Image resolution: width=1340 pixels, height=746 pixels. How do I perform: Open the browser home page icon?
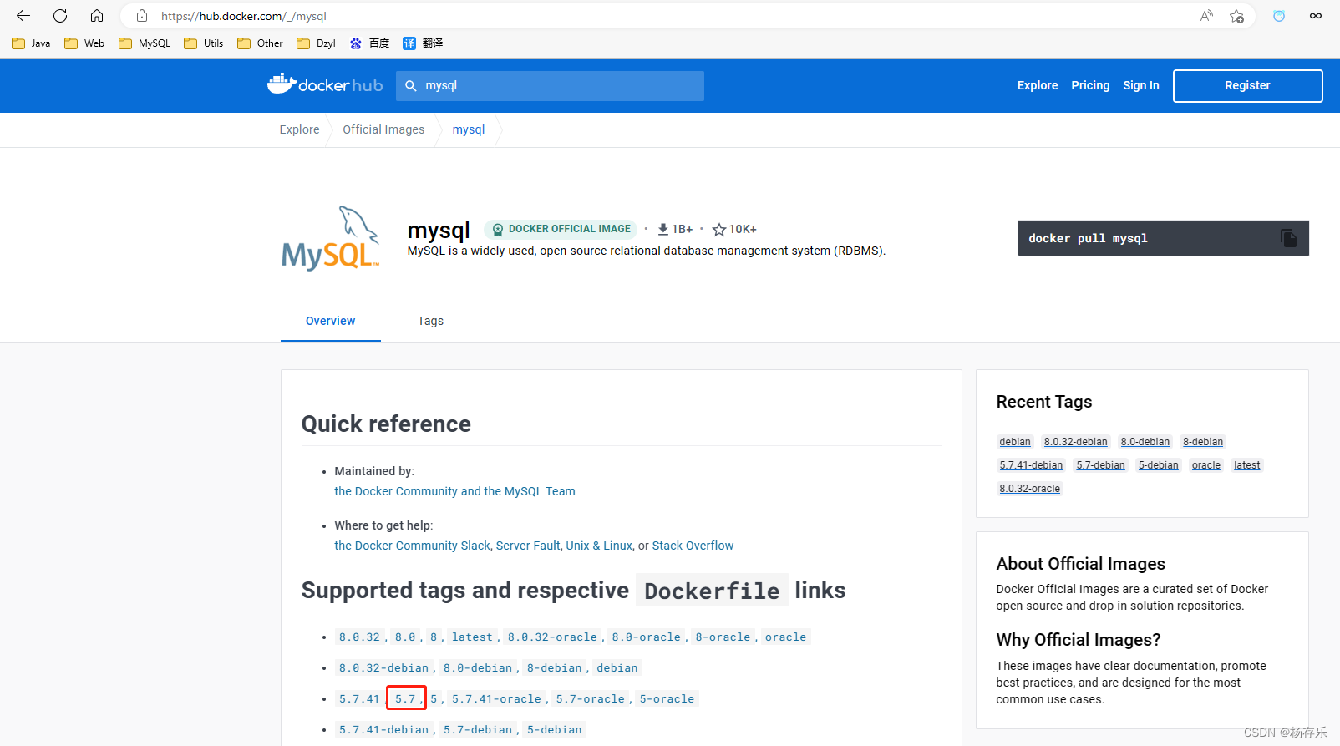[97, 16]
